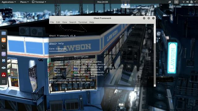Image resolution: width=198 pixels, height=111 pixels.
Task: Open the Terminal app menu in top bar
Action: tap(39, 2)
